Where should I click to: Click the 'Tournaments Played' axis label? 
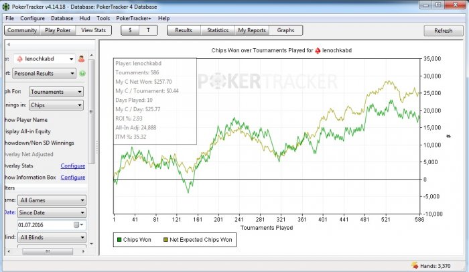pyautogui.click(x=267, y=228)
